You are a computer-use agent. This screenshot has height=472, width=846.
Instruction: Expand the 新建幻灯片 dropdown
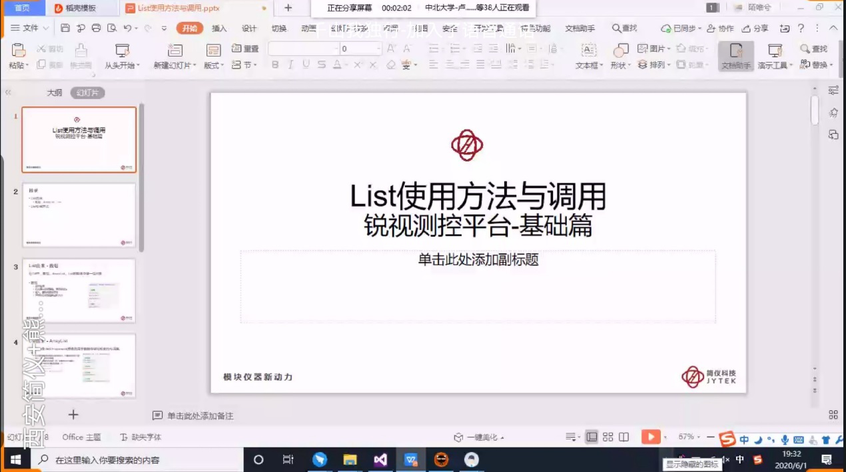tap(175, 65)
